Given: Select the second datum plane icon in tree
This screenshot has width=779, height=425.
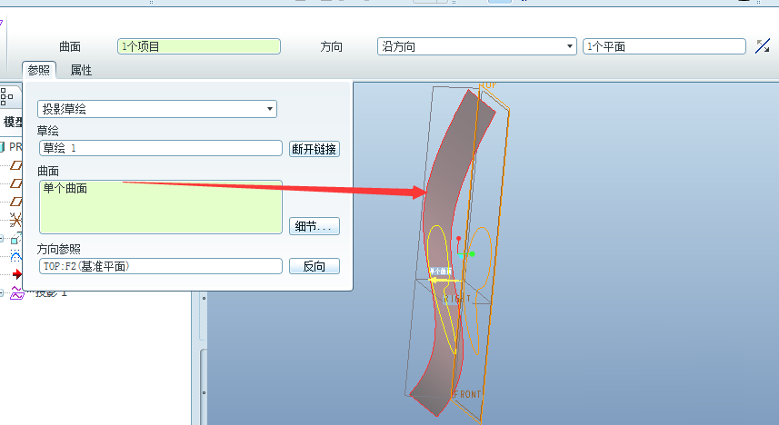Looking at the screenshot, I should click(x=15, y=184).
